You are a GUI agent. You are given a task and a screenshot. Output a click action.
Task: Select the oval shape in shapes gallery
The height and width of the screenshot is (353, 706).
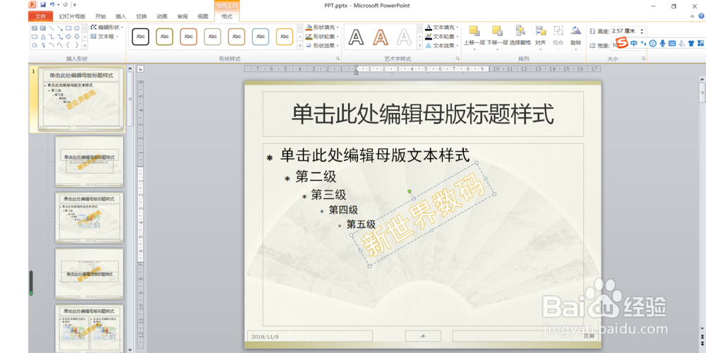tap(77, 28)
